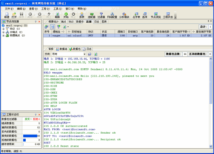Switch to the upper 日志 tab
The image size is (214, 154).
coord(97,21)
